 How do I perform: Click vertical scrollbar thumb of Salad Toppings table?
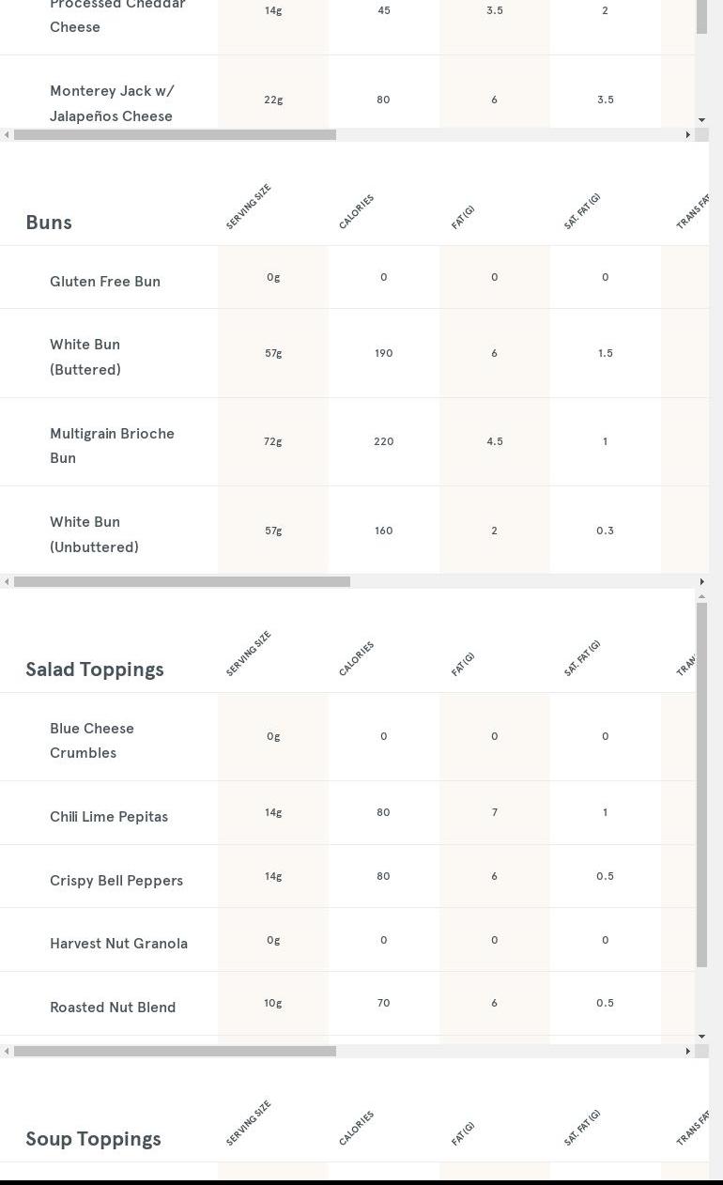pos(701,785)
